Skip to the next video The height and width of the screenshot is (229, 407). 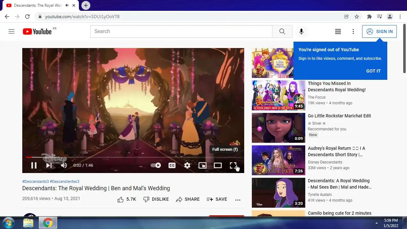point(49,165)
